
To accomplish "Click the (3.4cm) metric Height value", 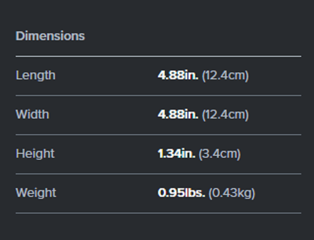I will (x=219, y=154).
